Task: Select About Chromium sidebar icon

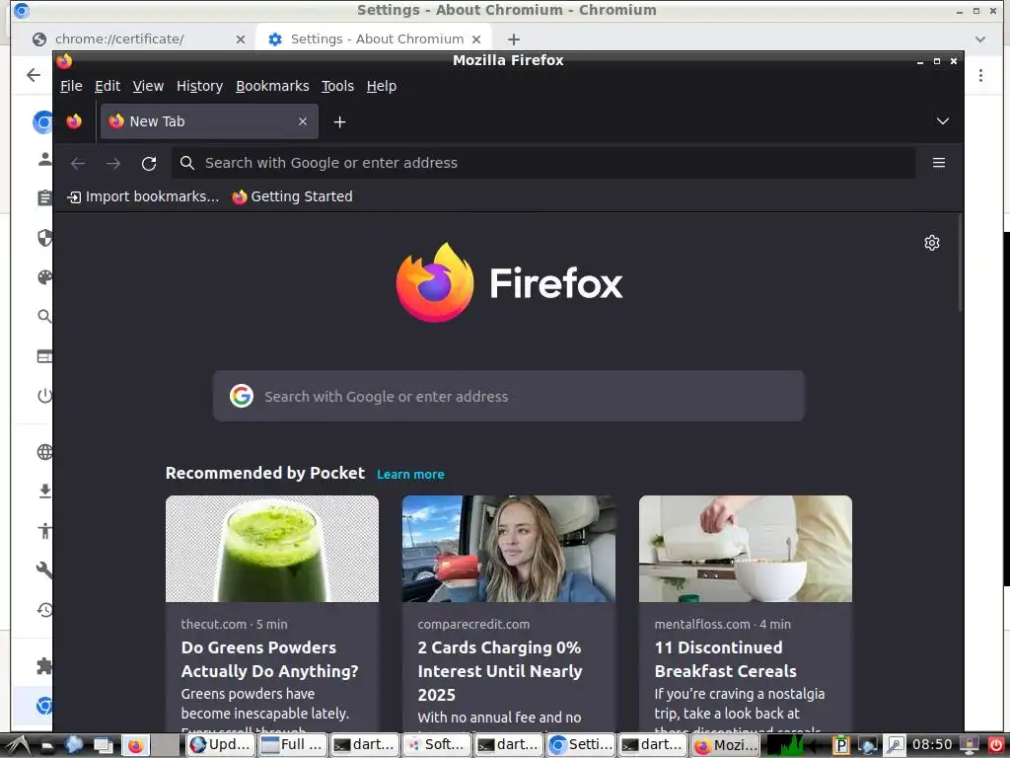Action: coord(43,706)
